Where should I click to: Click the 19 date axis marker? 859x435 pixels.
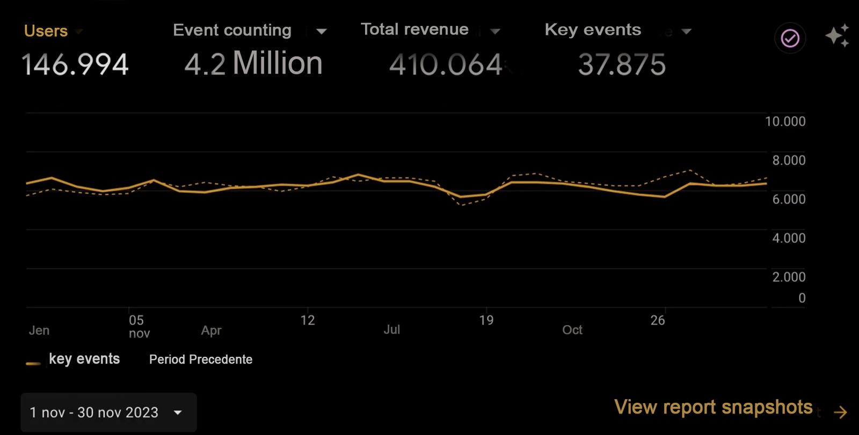pos(486,320)
